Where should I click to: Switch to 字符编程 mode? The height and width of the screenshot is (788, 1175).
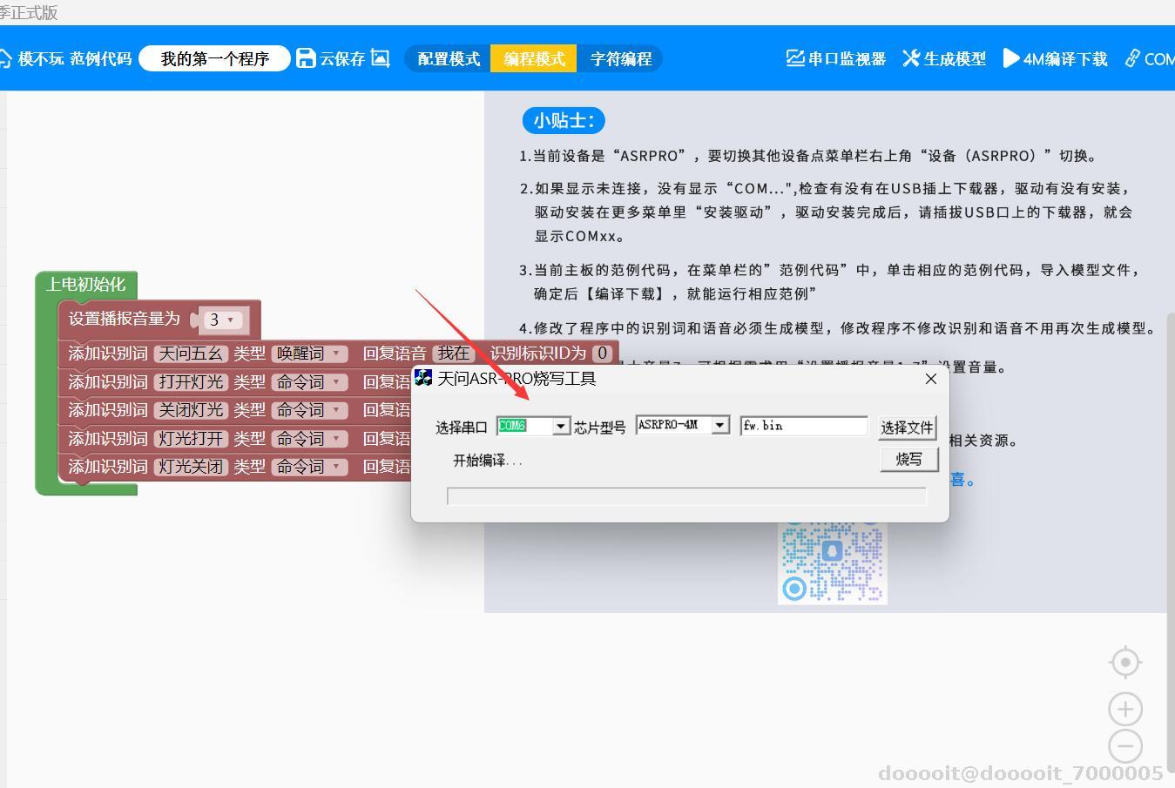(620, 57)
